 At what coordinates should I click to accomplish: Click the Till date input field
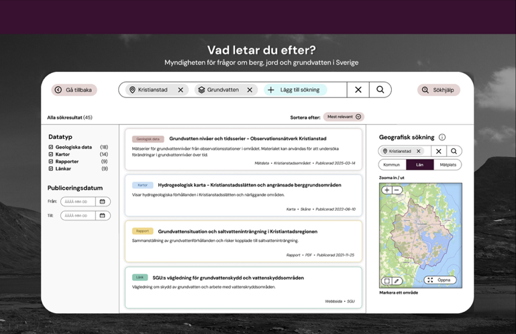click(x=78, y=215)
